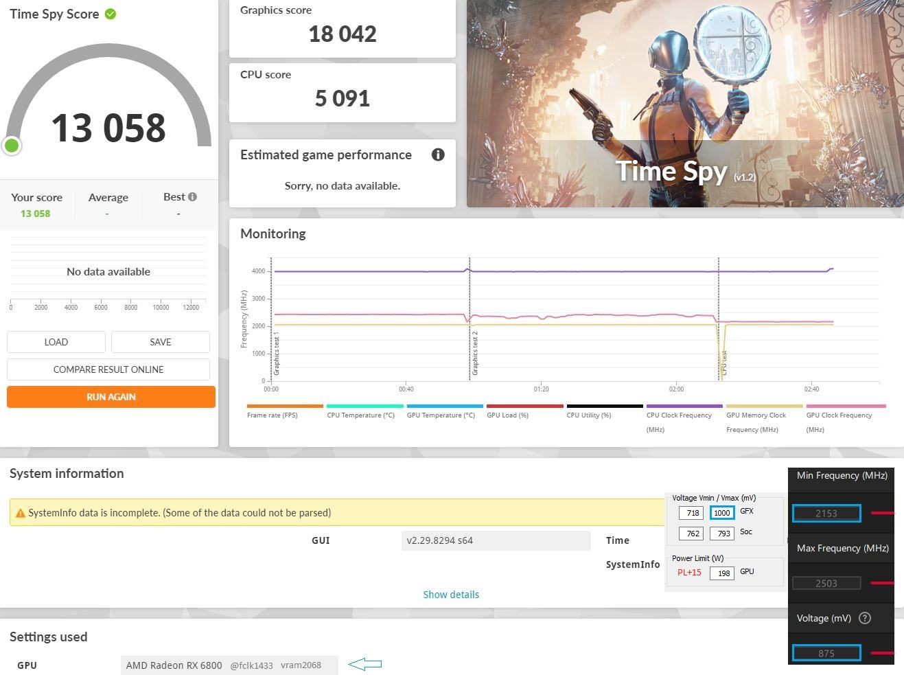Toggle the CPU Temperature legend series
Image resolution: width=904 pixels, height=675 pixels.
coord(364,411)
